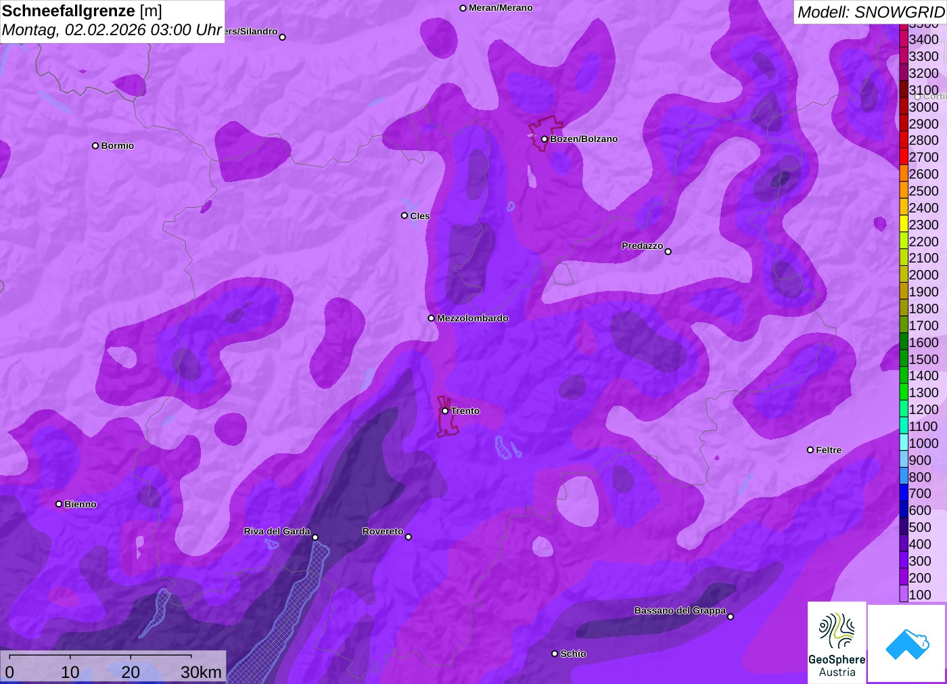This screenshot has height=684, width=947.
Task: Click the legend value "1500"
Action: pos(923,359)
